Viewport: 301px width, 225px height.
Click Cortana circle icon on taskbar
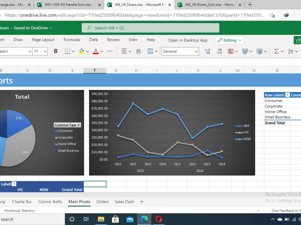(72, 219)
